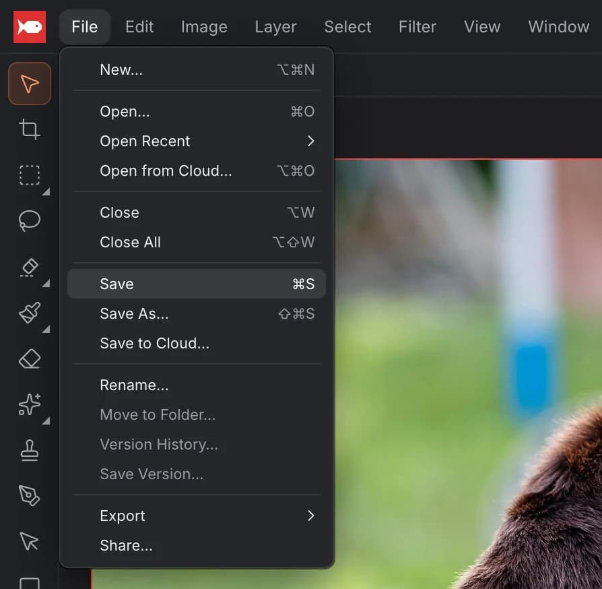Open the Select menu

(x=347, y=27)
